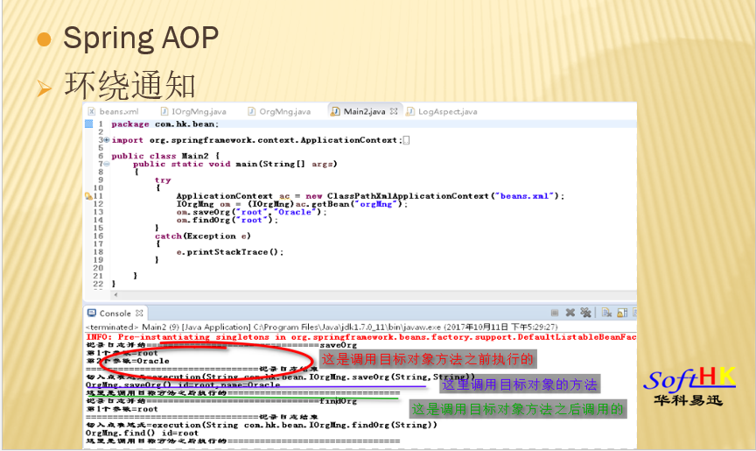Click the folded-imports box after ApplicationContext;

coord(407,140)
